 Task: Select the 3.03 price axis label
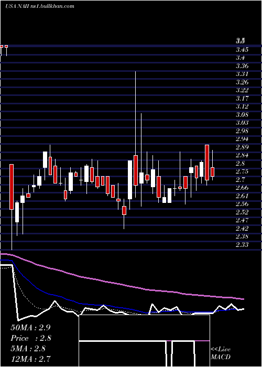coord(242,123)
